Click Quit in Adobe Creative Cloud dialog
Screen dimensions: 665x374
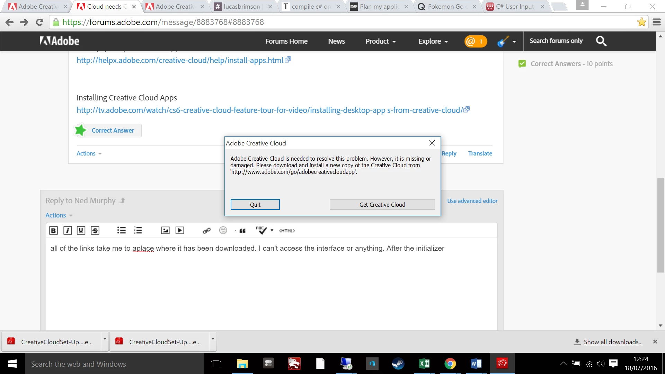(x=255, y=205)
